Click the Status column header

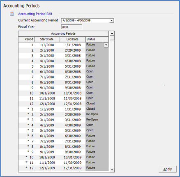(x=97, y=39)
